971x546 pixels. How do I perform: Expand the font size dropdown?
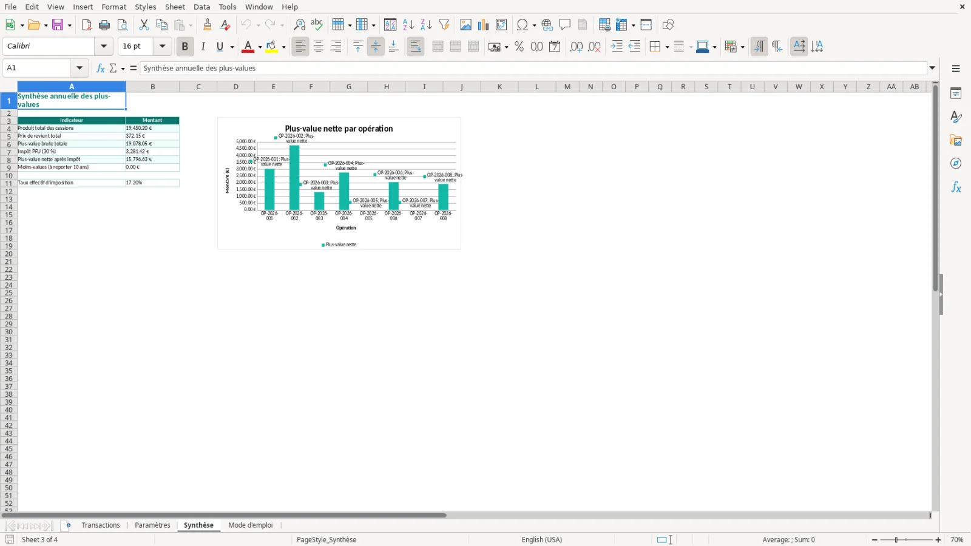[x=162, y=46]
